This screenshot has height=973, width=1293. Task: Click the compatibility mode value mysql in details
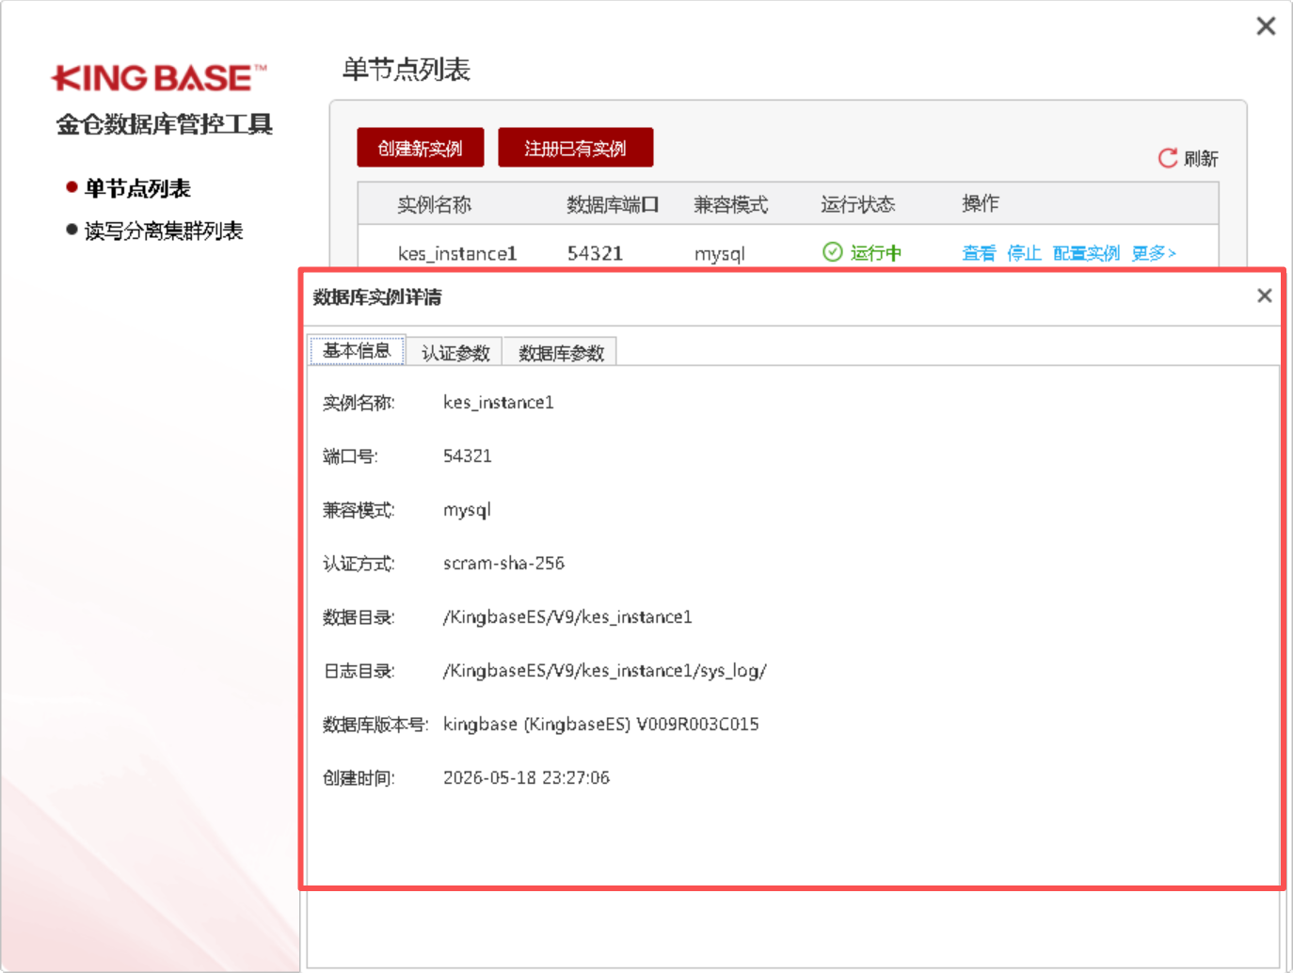467,511
